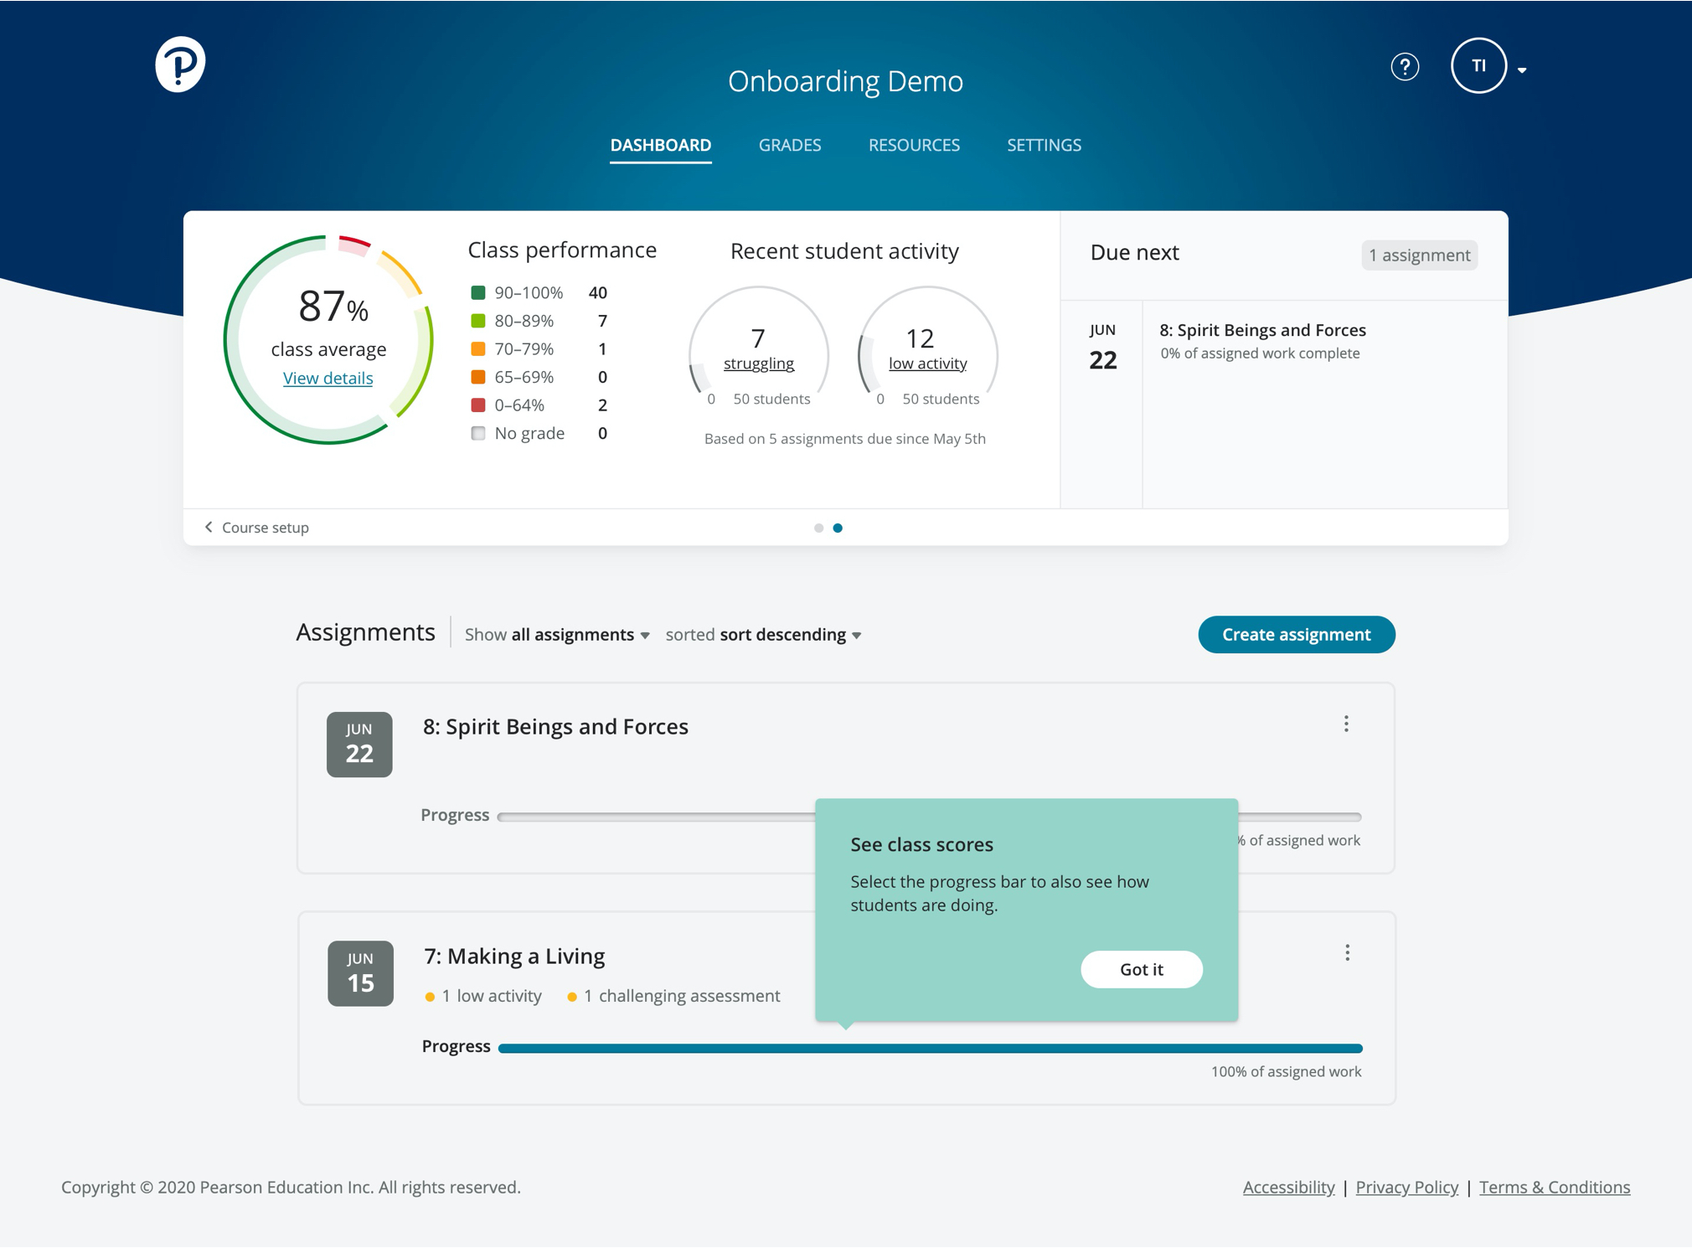
Task: Expand the account dropdown arrow
Action: coord(1522,70)
